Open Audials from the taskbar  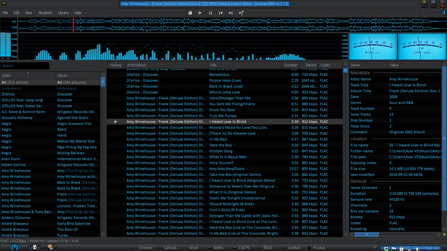tap(291, 248)
